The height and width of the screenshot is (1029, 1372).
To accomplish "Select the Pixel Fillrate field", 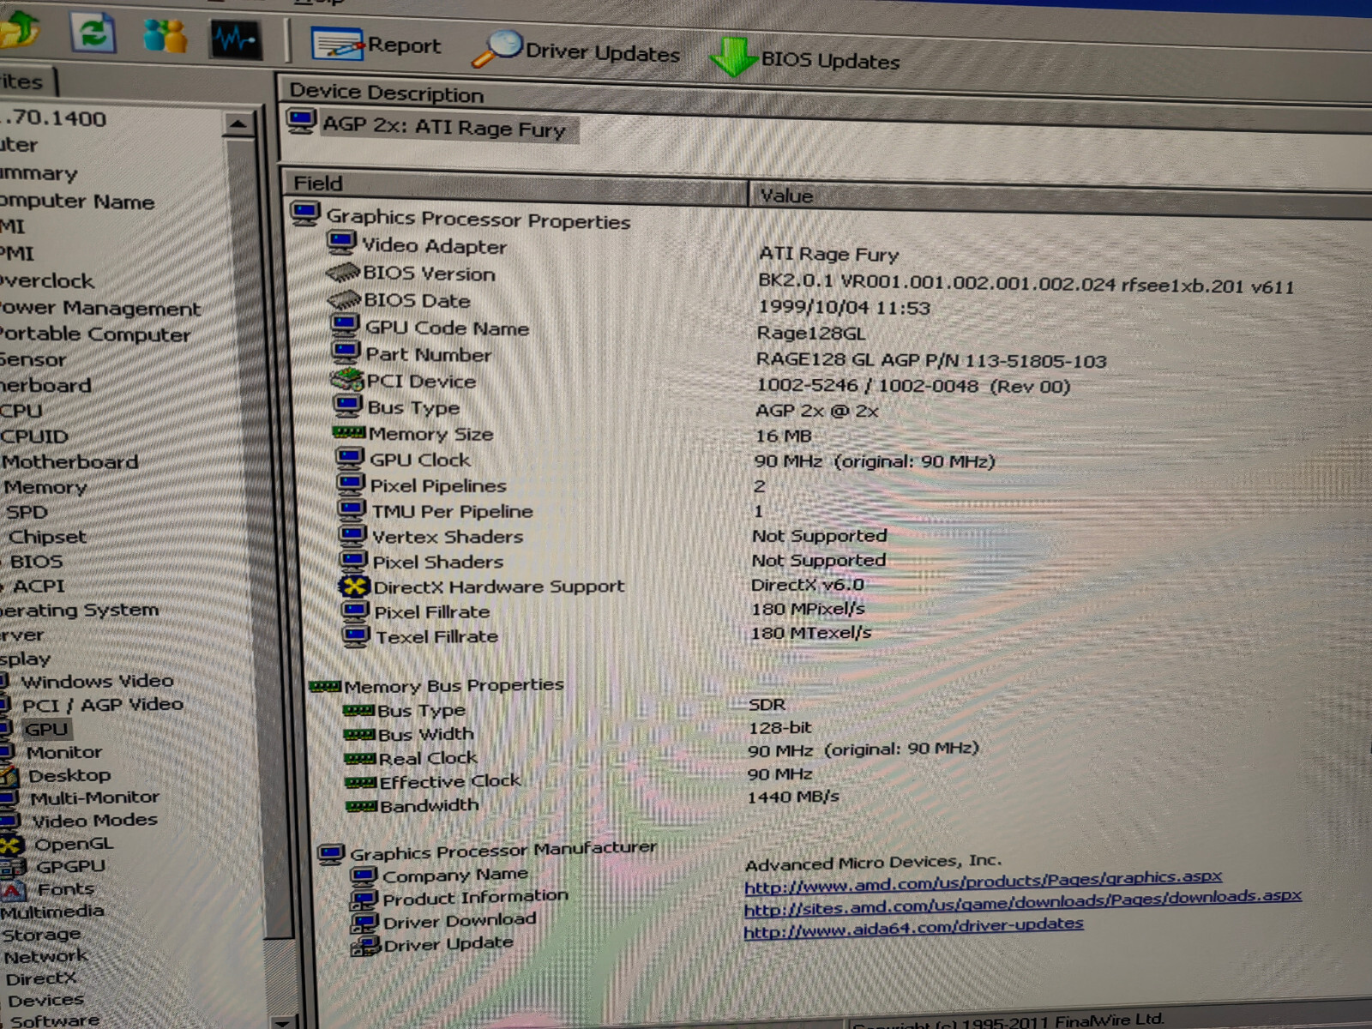I will point(431,611).
